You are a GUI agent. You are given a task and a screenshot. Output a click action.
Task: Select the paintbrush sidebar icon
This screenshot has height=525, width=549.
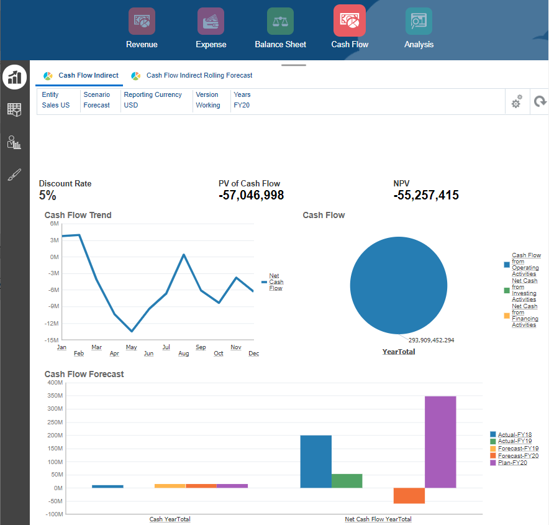coord(14,175)
